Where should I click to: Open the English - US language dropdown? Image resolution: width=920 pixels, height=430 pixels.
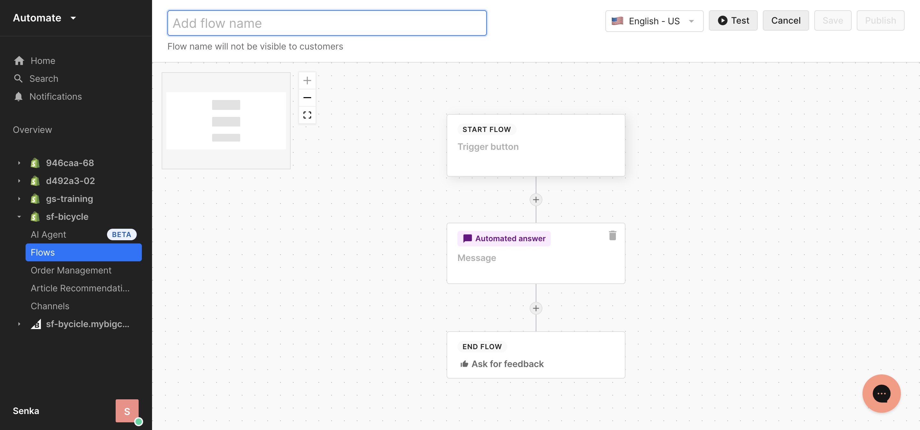[654, 21]
